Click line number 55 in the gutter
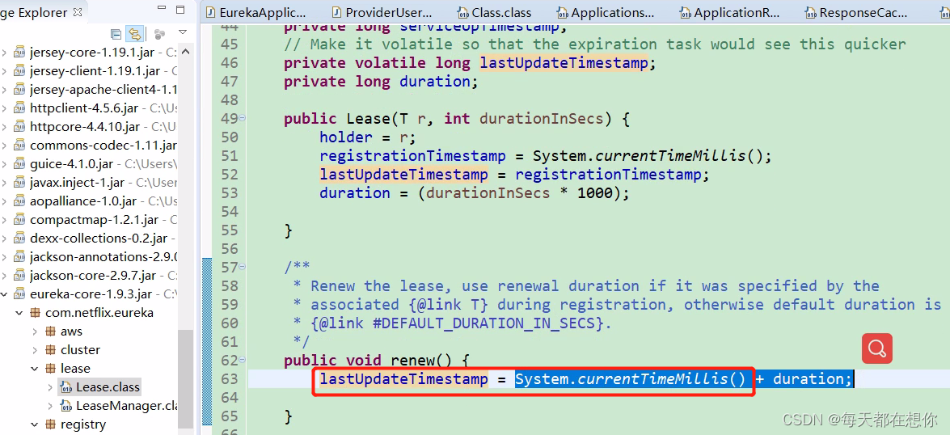The image size is (950, 435). (229, 230)
